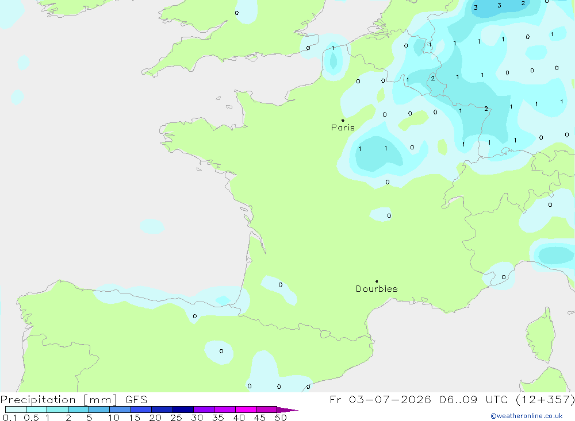Screen dimensions: 575x421
Task: Select the Dourbies location label
Action: point(377,289)
